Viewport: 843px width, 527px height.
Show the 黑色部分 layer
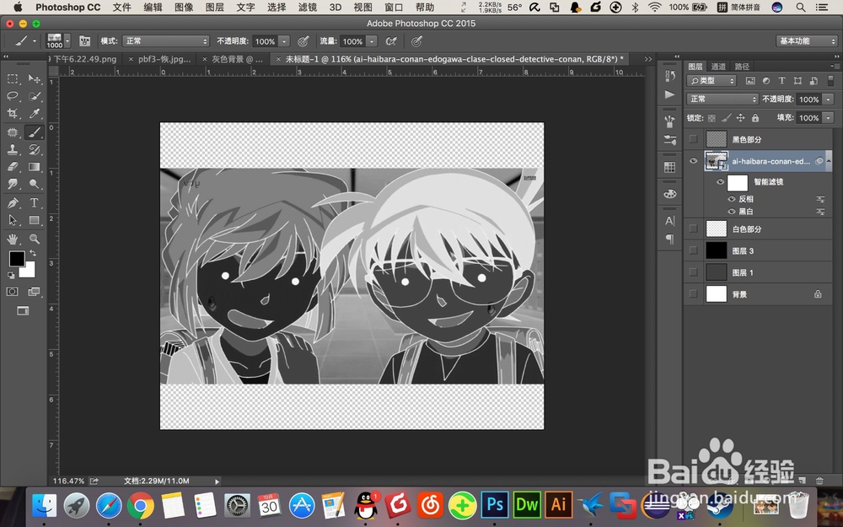point(694,139)
